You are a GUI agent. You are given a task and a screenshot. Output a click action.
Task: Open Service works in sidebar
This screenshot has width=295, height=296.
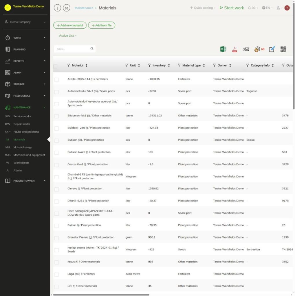pos(22,116)
